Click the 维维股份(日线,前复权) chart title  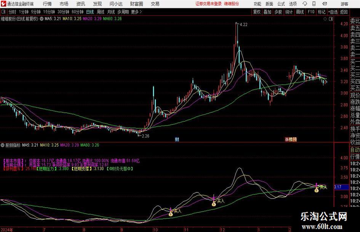point(19,19)
